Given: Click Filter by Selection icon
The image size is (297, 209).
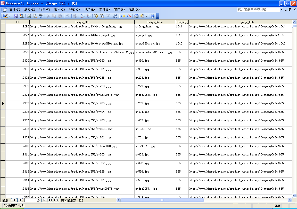Looking at the screenshot, I should pyautogui.click(x=96, y=16).
